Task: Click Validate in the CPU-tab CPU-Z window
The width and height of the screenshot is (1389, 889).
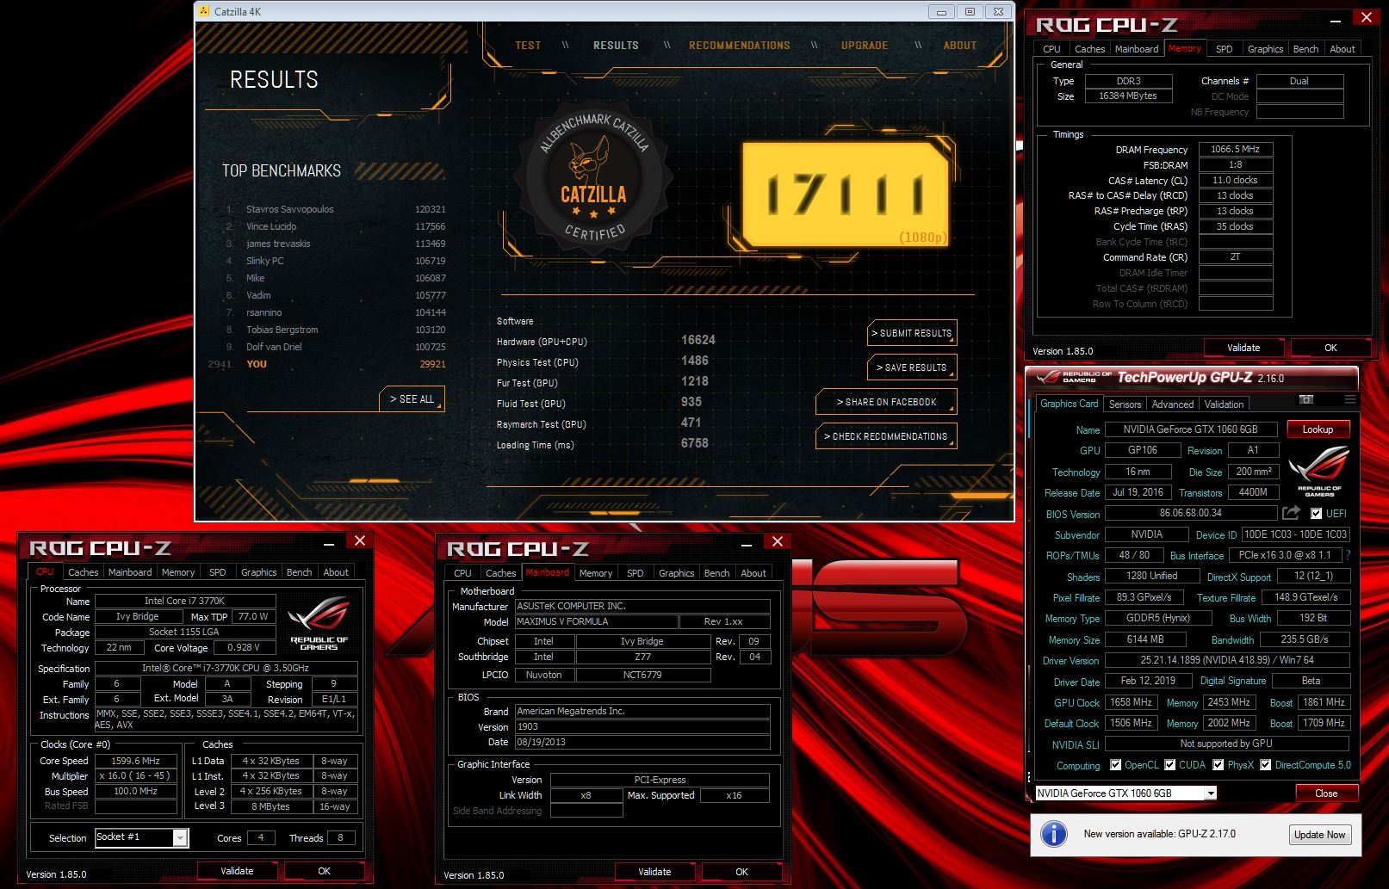Action: coord(237,871)
